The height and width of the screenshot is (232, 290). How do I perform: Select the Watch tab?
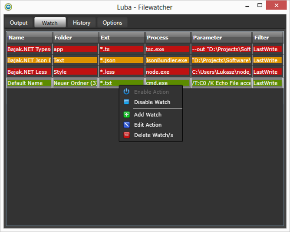click(x=49, y=23)
